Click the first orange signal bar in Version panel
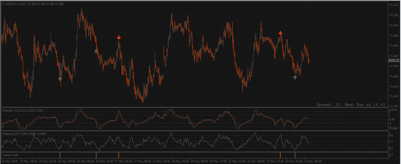This screenshot has height=164, width=401. pyautogui.click(x=119, y=155)
